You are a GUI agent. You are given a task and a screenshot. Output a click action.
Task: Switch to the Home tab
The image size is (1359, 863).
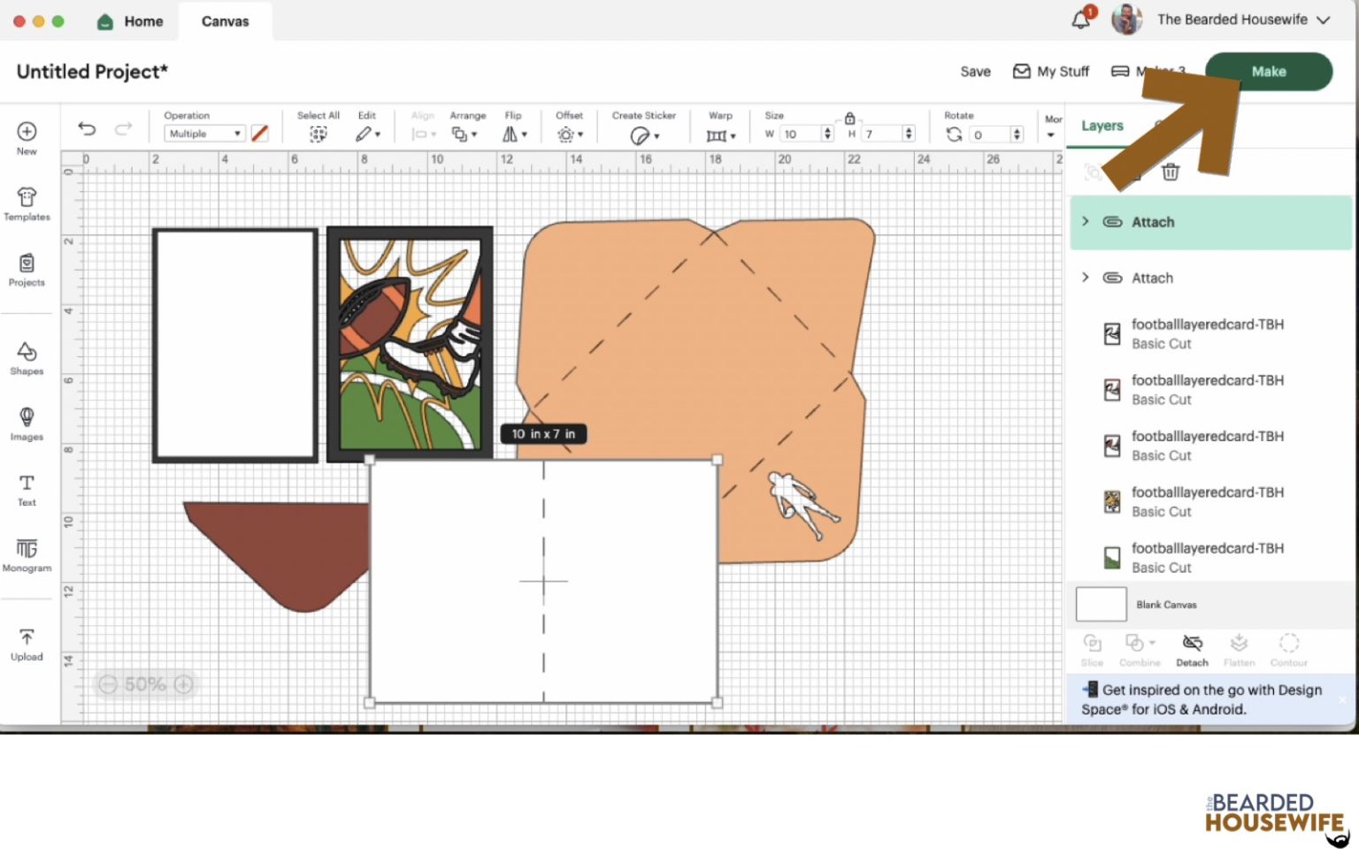coord(129,21)
